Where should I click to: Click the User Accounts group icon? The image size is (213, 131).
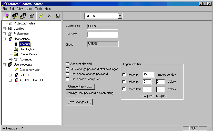pyautogui.click(x=10, y=65)
